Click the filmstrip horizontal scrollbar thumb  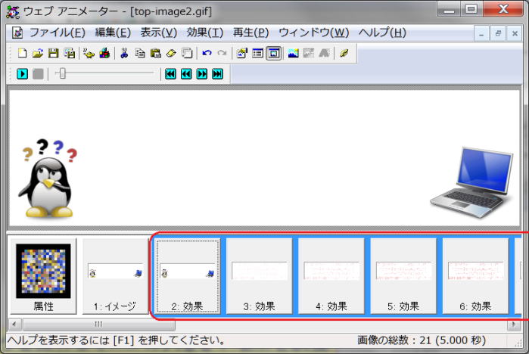point(98,324)
